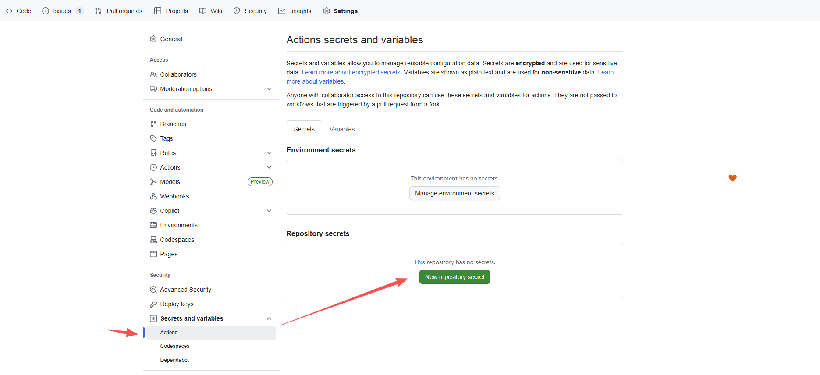Click the Issues count badge
820x375 pixels.
80,11
